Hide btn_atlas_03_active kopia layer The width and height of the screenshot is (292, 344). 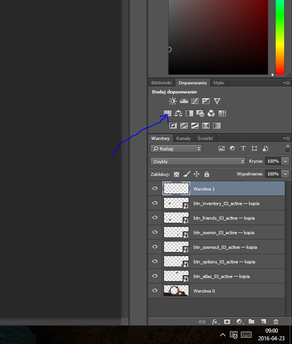click(x=155, y=276)
